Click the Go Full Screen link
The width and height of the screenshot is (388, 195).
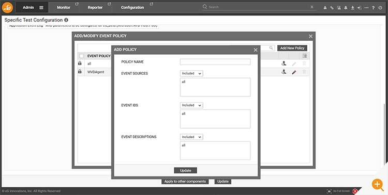pyautogui.click(x=341, y=191)
